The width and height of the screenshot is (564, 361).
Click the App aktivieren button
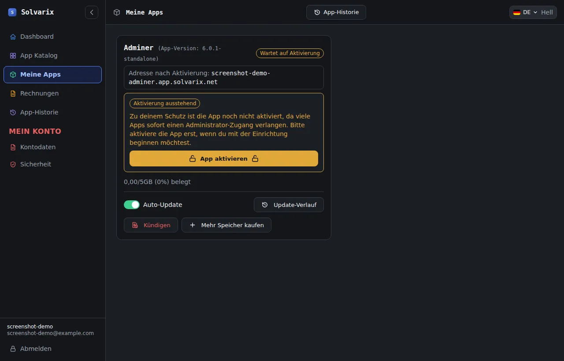[224, 158]
